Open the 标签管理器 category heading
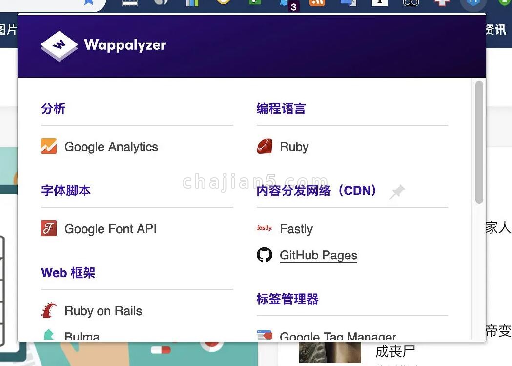The image size is (512, 366). (x=287, y=299)
